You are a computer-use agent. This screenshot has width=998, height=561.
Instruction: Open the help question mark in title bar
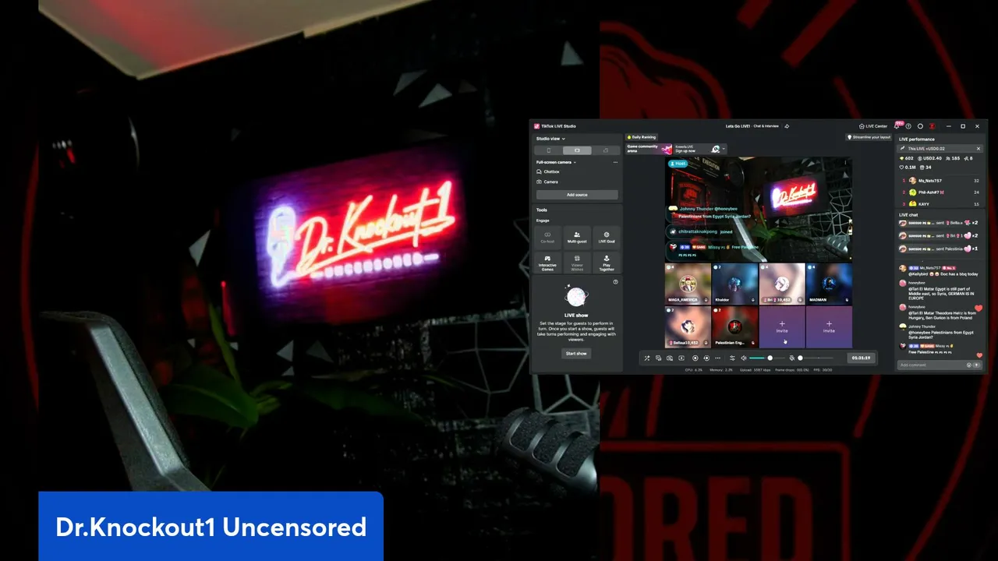click(x=908, y=125)
